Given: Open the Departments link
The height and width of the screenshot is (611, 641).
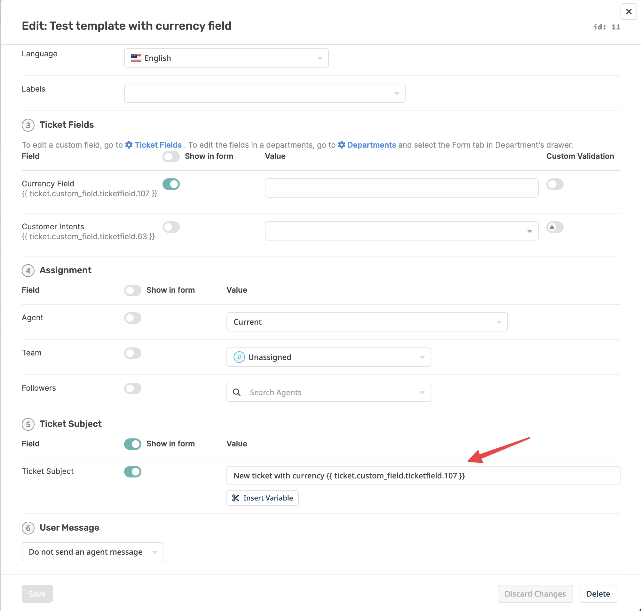Looking at the screenshot, I should pyautogui.click(x=371, y=145).
